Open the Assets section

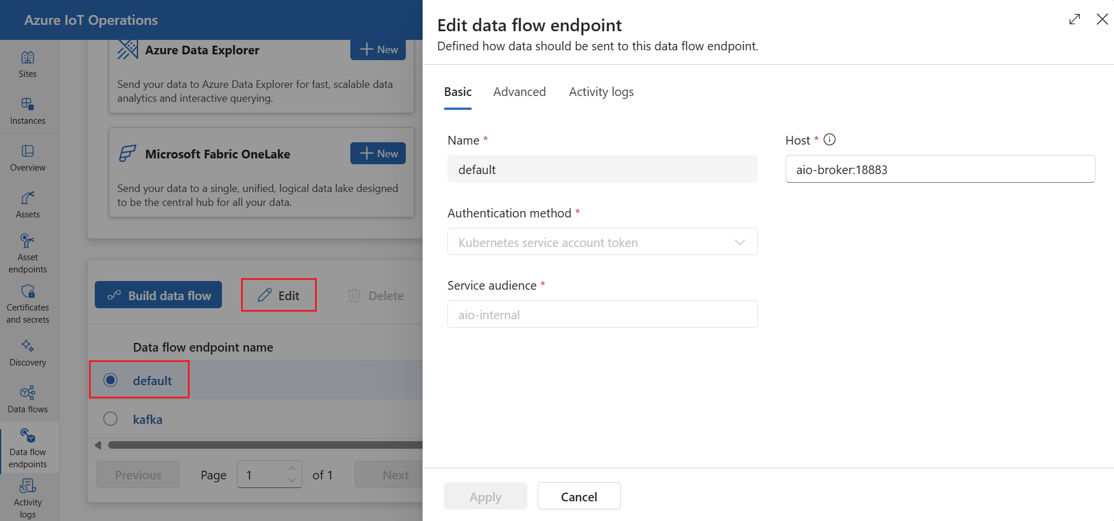point(27,204)
